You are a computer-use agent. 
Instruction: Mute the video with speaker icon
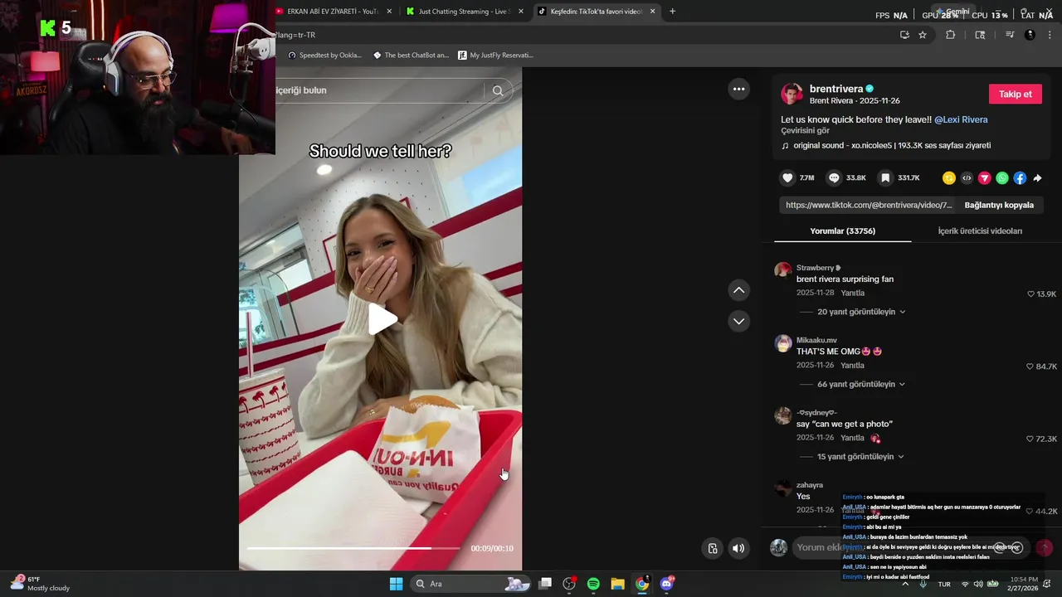[738, 548]
